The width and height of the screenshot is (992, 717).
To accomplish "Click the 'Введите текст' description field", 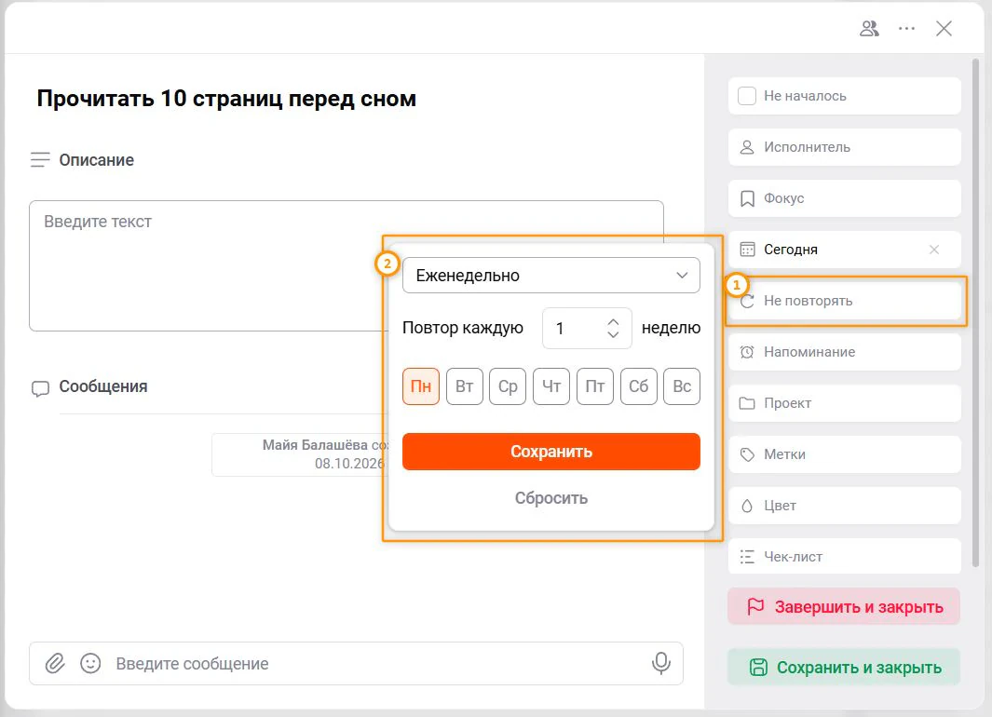I will click(347, 266).
